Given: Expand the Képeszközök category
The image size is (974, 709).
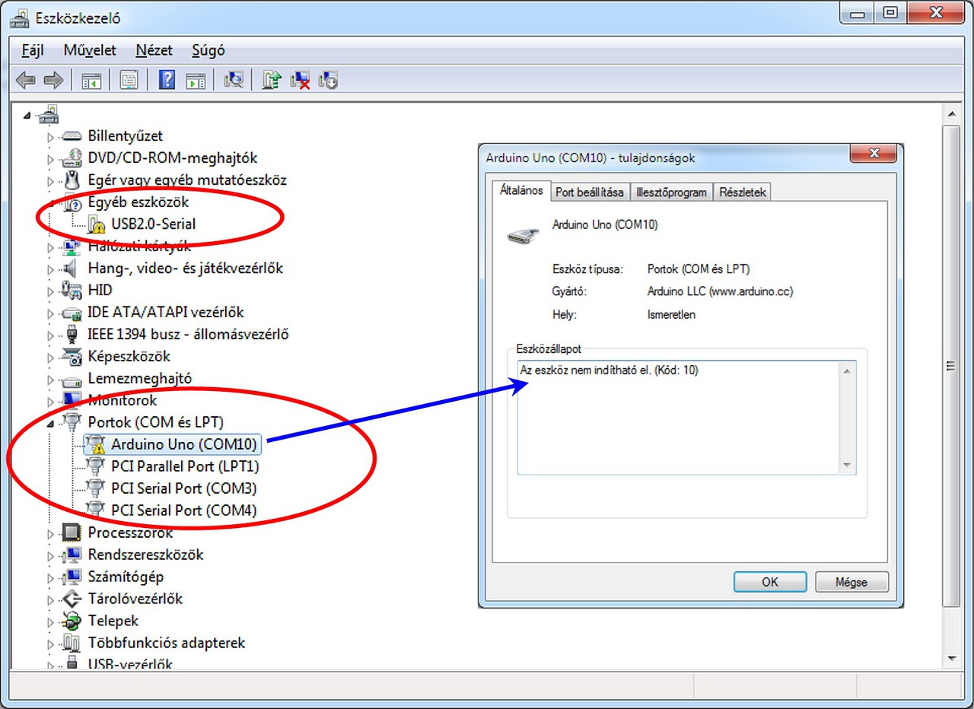Looking at the screenshot, I should 51,358.
